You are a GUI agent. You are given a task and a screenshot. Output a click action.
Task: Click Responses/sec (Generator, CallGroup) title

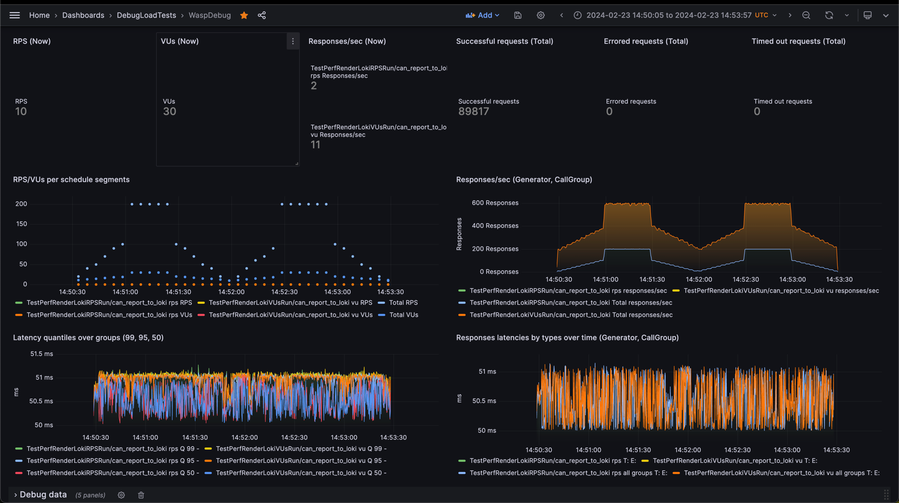524,179
